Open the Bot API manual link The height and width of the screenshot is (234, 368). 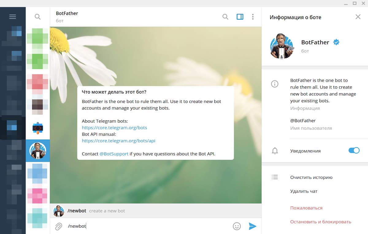tap(118, 141)
